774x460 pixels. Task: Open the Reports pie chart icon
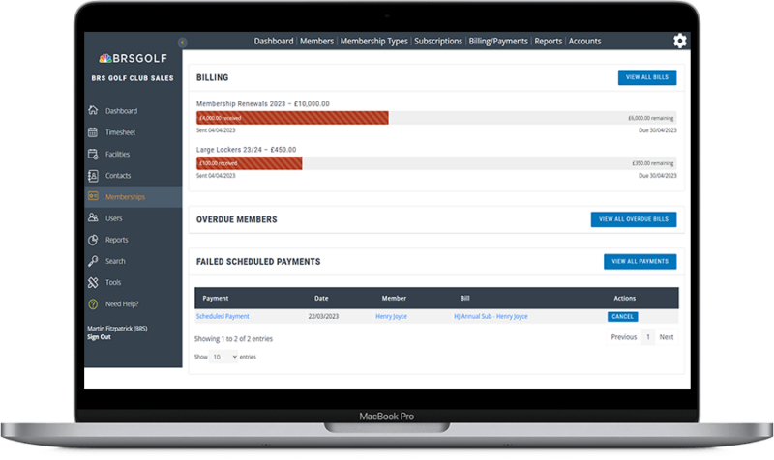pyautogui.click(x=93, y=240)
